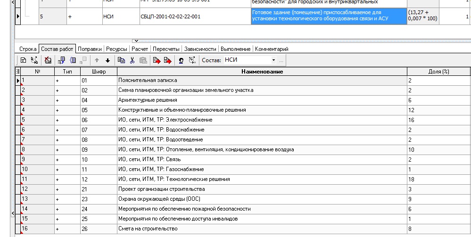Click the load composition list icon with blue arrow
Image resolution: width=471 pixels, height=237 pixels.
coord(61,60)
